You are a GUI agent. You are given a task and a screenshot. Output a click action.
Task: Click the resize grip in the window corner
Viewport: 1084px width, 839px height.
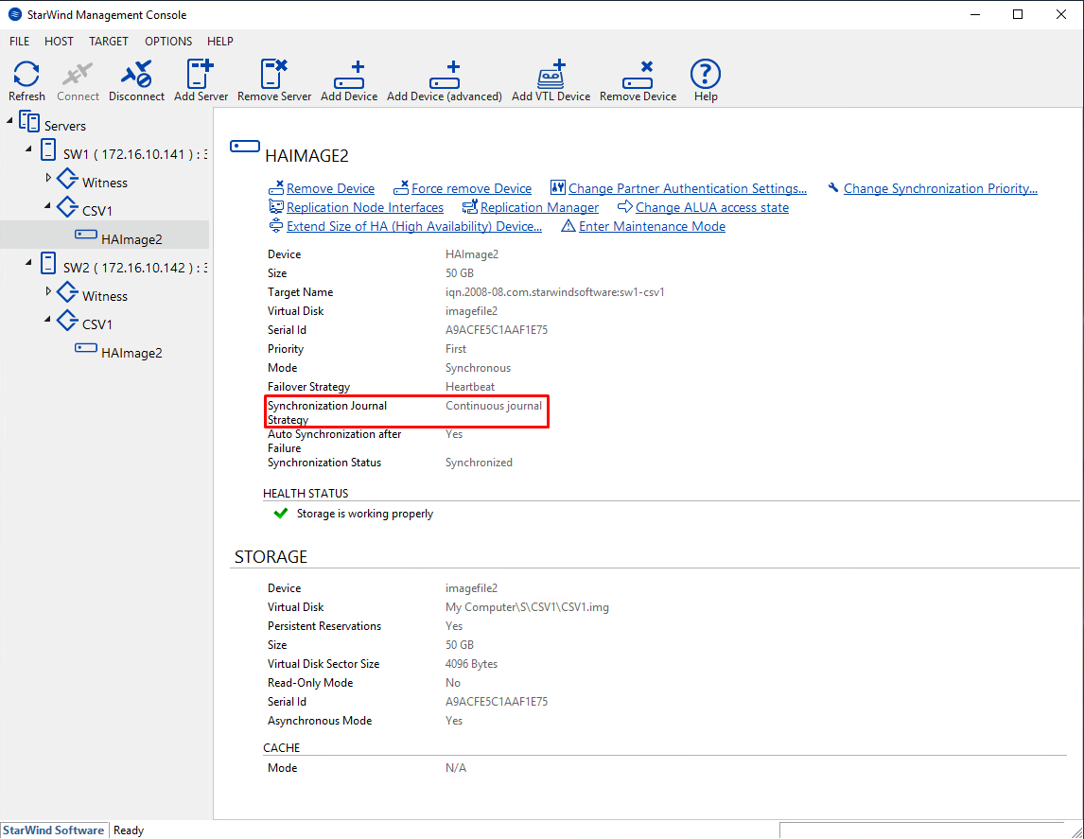point(1076,831)
